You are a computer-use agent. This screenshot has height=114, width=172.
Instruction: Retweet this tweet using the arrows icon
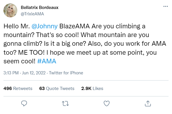pos(66,104)
